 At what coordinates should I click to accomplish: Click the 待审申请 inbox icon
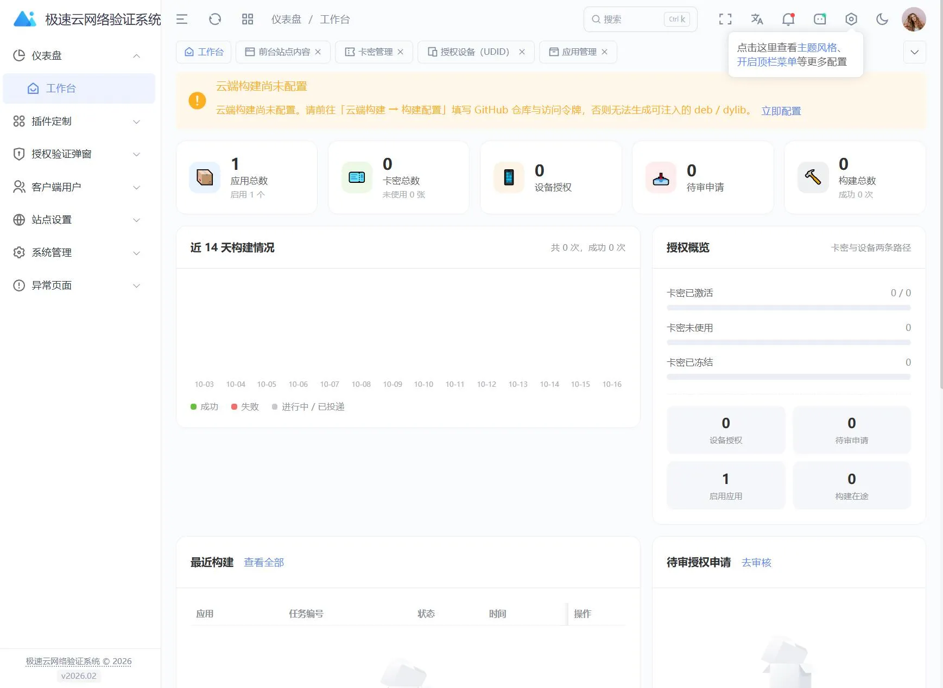pyautogui.click(x=661, y=177)
